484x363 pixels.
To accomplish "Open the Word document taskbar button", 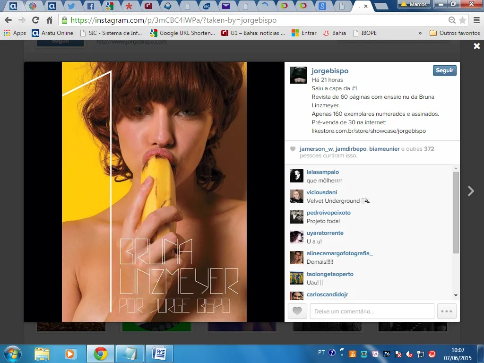I will (159, 354).
